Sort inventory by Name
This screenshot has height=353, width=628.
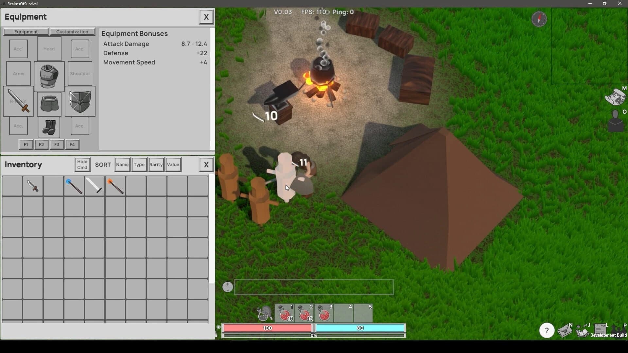tap(122, 164)
